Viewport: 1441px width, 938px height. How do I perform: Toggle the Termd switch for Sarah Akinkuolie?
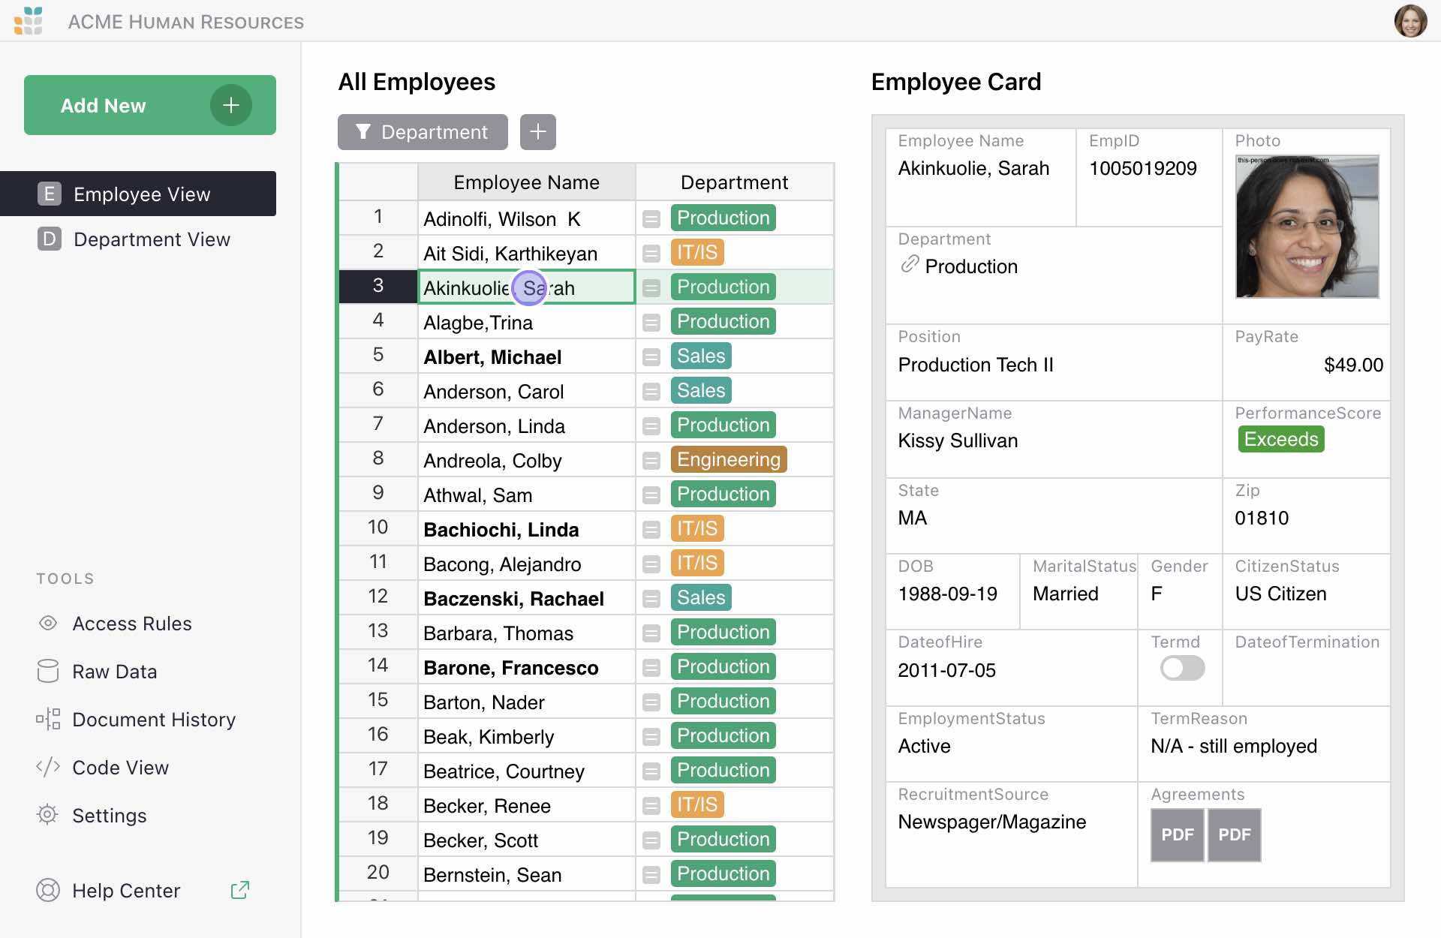tap(1183, 668)
